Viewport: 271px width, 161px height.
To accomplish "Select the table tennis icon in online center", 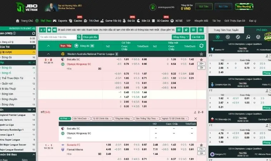I will click(x=248, y=37).
